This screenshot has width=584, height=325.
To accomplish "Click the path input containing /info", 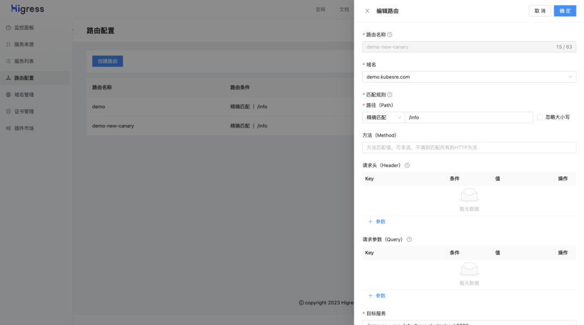I will click(469, 117).
